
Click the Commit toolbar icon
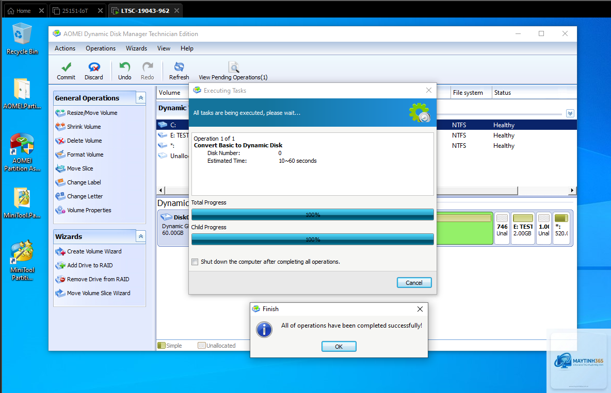(x=66, y=71)
